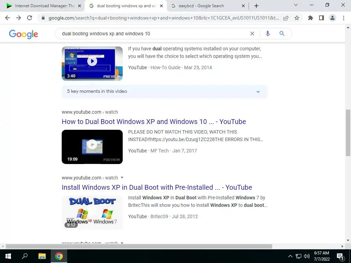Click the scroll-down arrow of page scrollbar
The width and height of the screenshot is (351, 263).
tap(348, 241)
